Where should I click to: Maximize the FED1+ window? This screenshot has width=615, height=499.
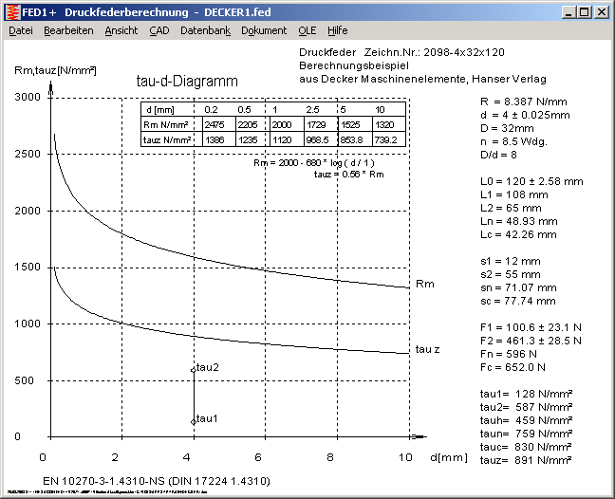pos(584,11)
